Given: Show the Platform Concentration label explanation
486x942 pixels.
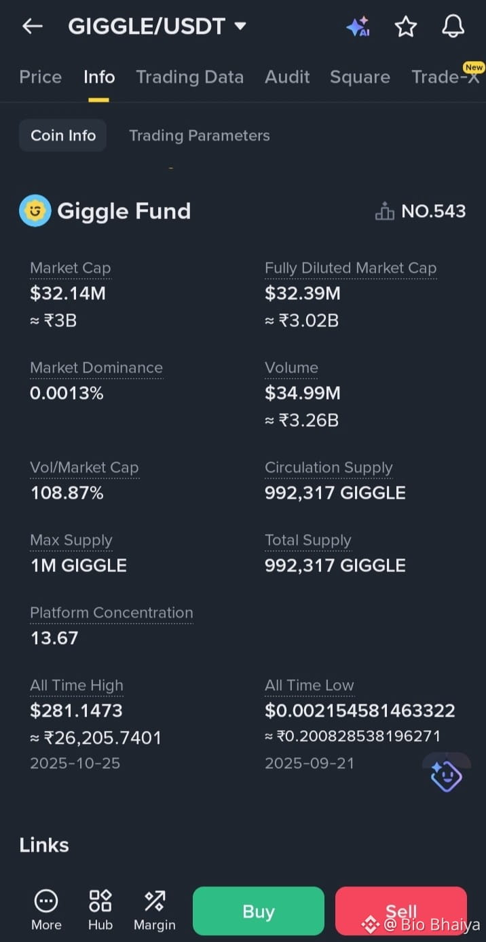Looking at the screenshot, I should pos(111,613).
